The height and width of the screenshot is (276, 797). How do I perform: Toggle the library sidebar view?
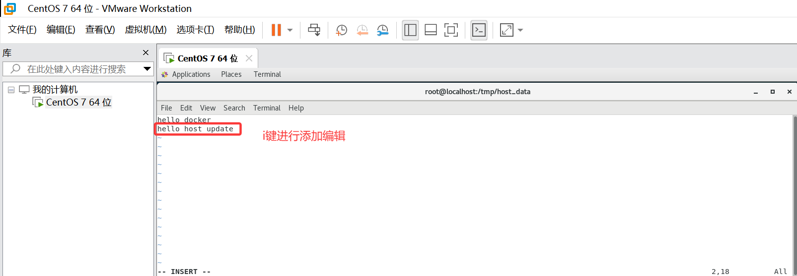click(410, 30)
